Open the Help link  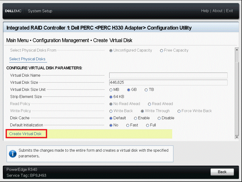(205, 11)
